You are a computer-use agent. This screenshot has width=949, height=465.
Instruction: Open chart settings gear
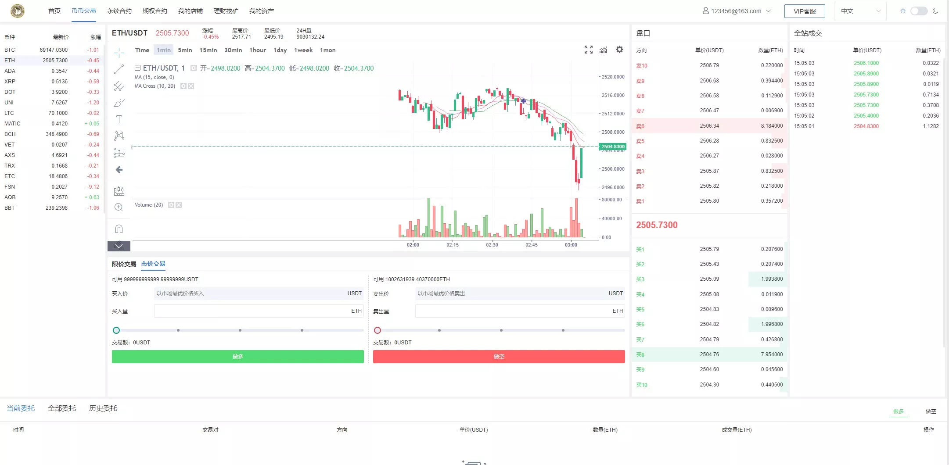tap(619, 50)
